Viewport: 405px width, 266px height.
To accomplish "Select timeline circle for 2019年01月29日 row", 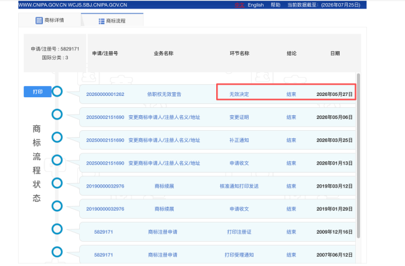I will (x=57, y=206).
